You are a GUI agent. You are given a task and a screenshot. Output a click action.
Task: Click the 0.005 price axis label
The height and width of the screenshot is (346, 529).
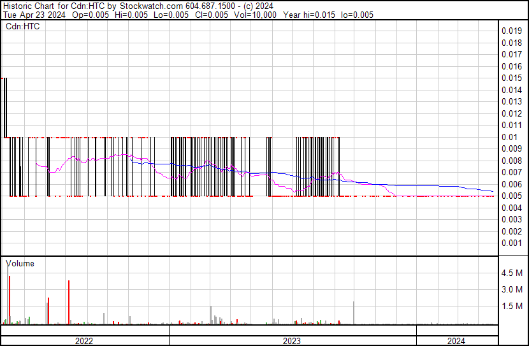(511, 196)
